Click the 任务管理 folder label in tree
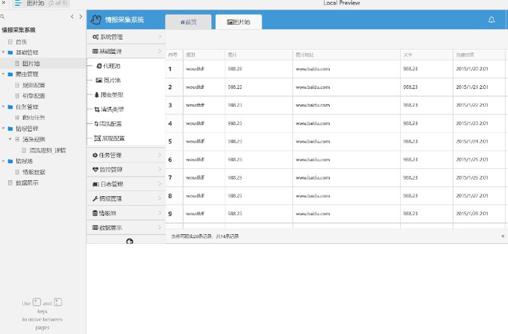This screenshot has height=334, width=508. click(x=27, y=107)
